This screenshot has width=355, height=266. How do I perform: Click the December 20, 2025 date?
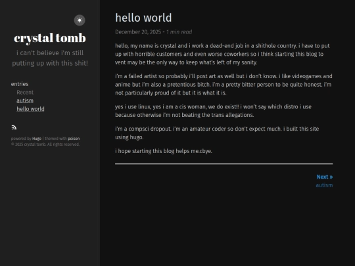pyautogui.click(x=138, y=32)
